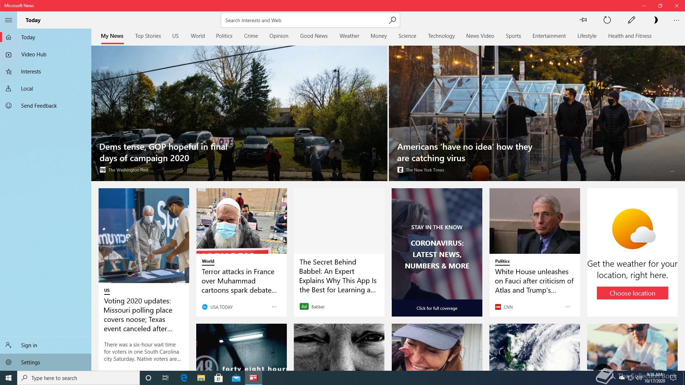Image resolution: width=685 pixels, height=385 pixels.
Task: Open the Money tab
Action: coord(379,36)
